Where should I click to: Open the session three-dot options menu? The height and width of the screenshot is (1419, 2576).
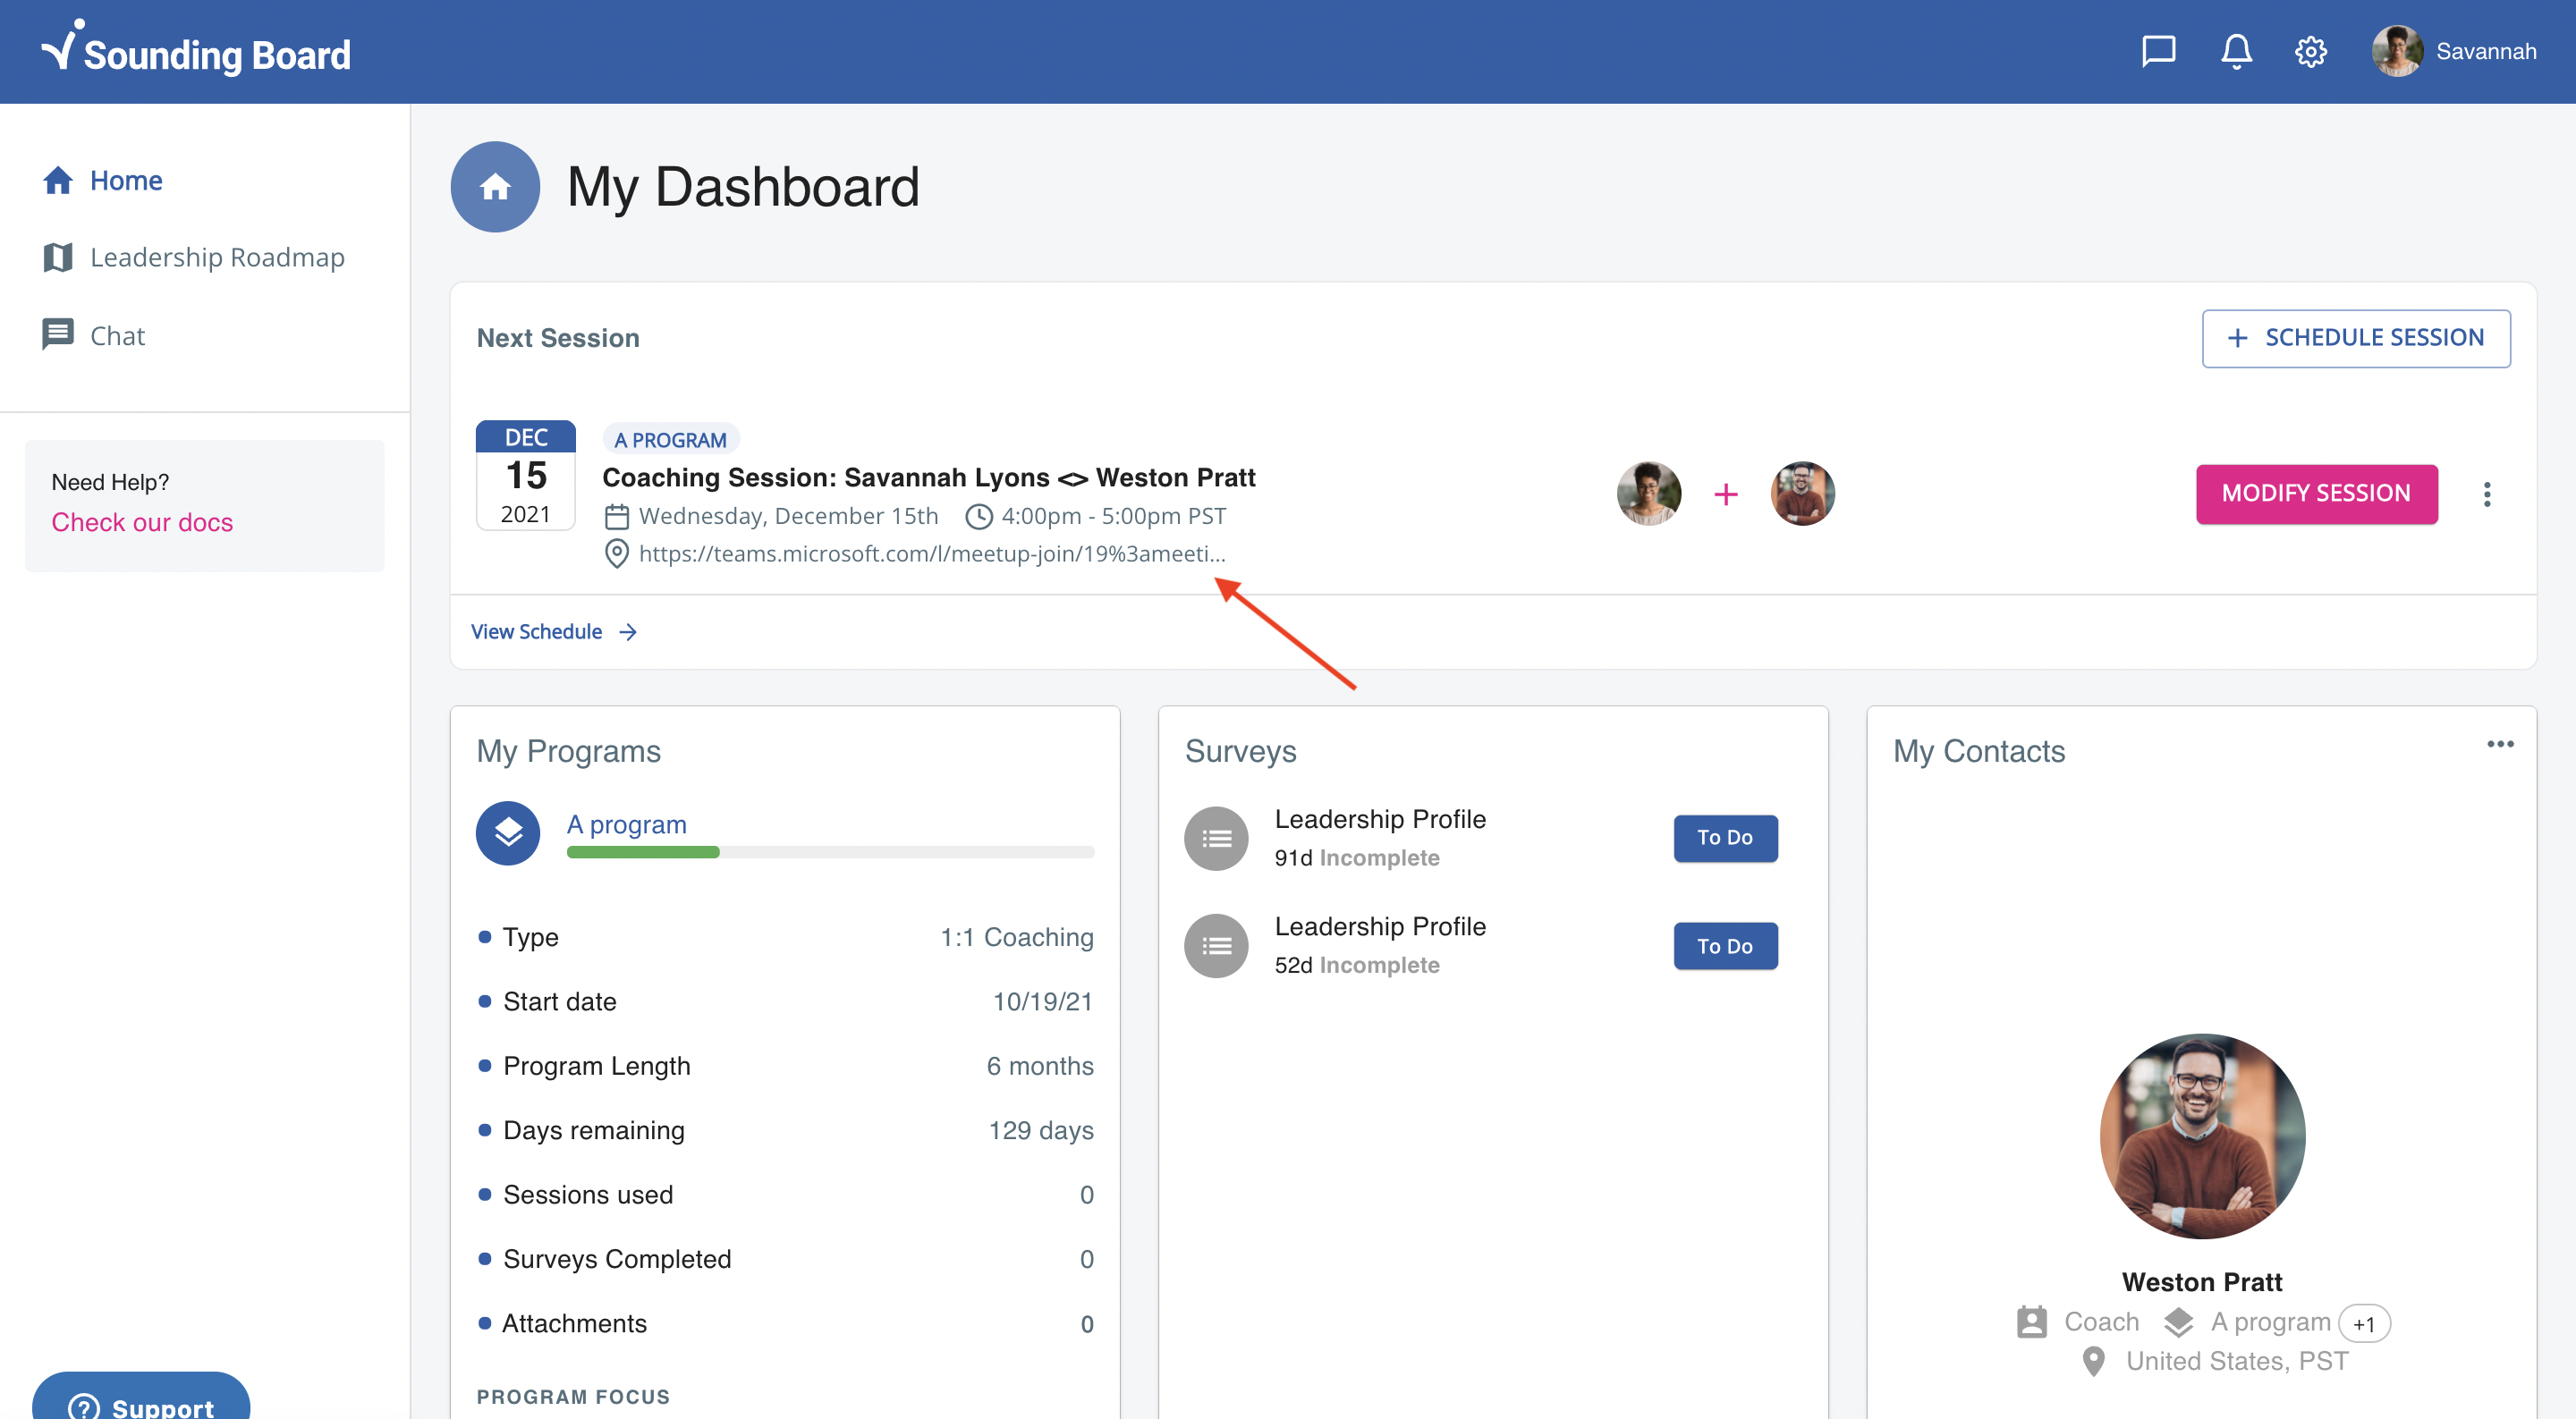coord(2486,494)
